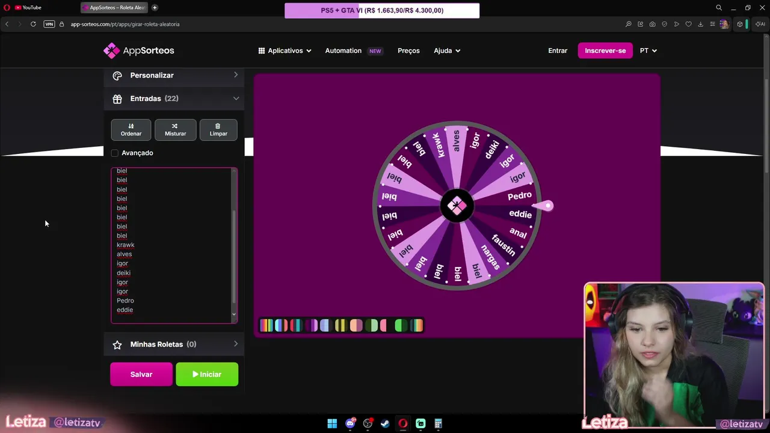
Task: Click the browser profile avatar
Action: tap(724, 24)
